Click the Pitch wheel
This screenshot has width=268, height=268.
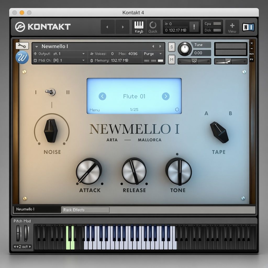pyautogui.click(x=19, y=233)
